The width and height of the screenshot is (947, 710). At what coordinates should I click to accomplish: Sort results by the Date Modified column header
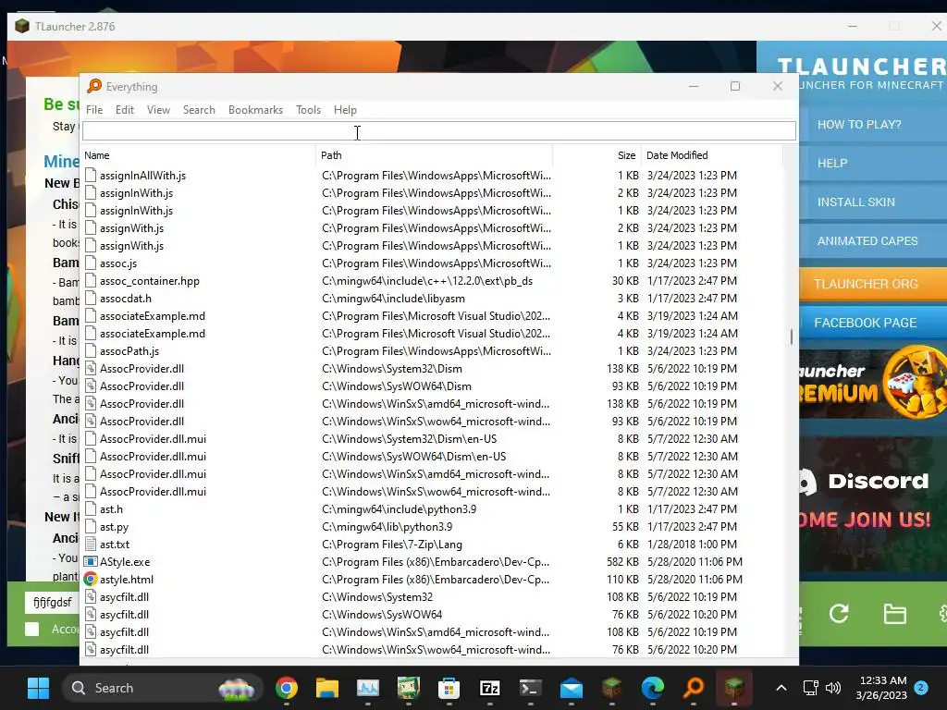[x=711, y=155]
